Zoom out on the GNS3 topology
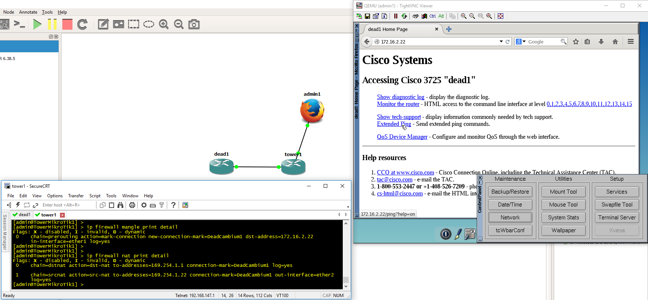Viewport: 648px width, 300px height. (x=179, y=24)
